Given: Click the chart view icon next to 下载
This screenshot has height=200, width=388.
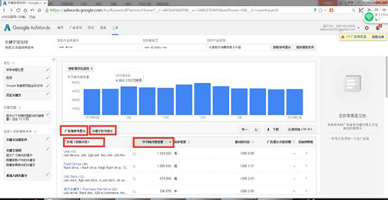Looking at the screenshot, I should point(257,130).
